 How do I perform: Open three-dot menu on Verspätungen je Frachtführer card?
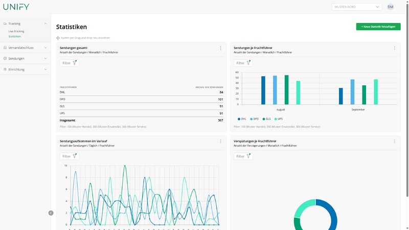click(x=394, y=142)
